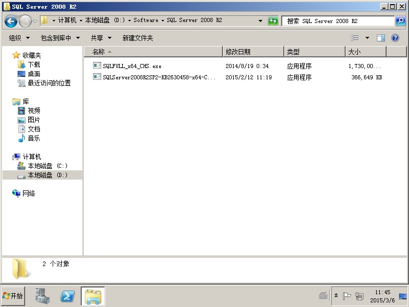Focus the 搜索 SQL Server 2008 R2 box
Screen dimensions: 409x307
[338, 21]
